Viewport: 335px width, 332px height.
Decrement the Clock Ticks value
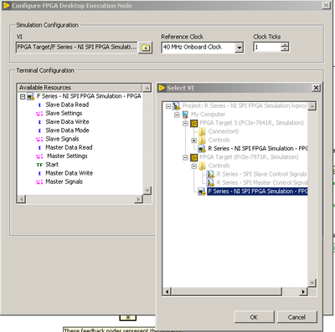pyautogui.click(x=285, y=49)
